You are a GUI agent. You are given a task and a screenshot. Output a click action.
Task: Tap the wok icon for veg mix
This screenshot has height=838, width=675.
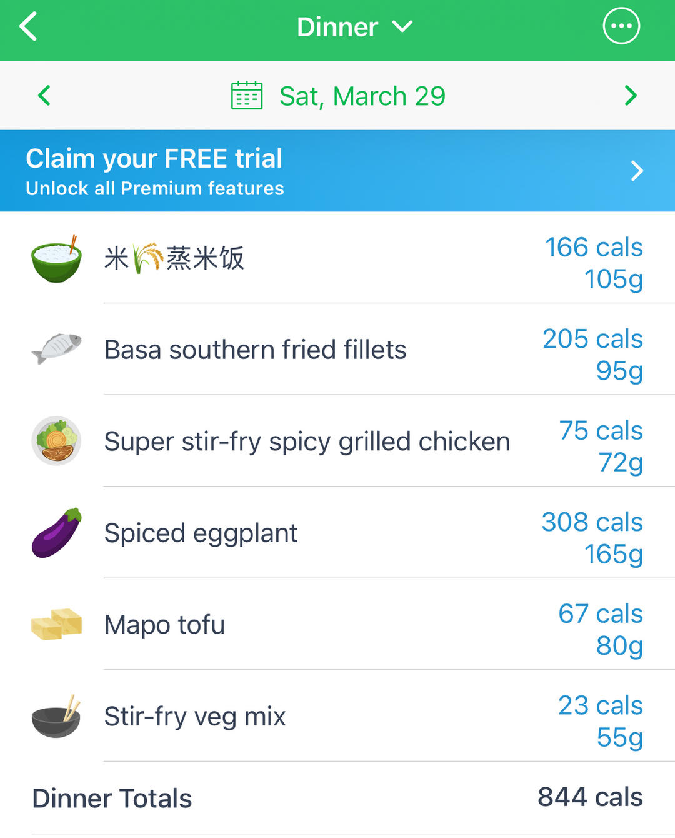(56, 716)
